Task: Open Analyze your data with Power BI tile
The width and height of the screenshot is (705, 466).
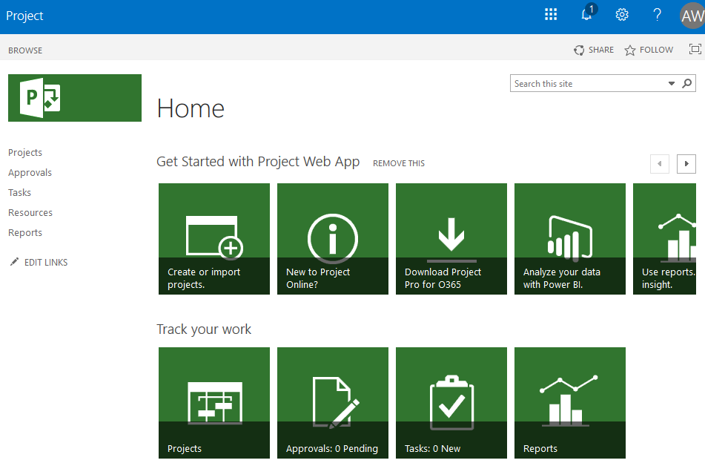Action: (570, 239)
